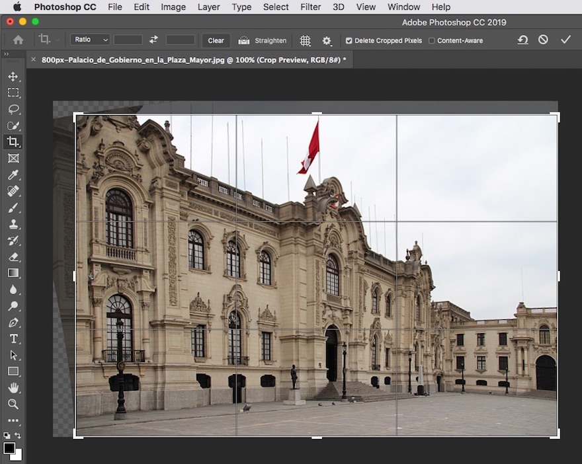Image resolution: width=582 pixels, height=464 pixels.
Task: Open the Ratio preset dropdown
Action: click(x=90, y=40)
